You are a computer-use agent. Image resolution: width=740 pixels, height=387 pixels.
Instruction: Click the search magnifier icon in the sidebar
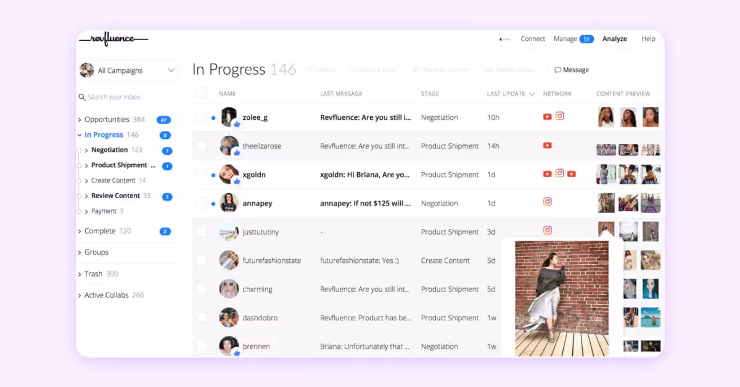pos(82,97)
